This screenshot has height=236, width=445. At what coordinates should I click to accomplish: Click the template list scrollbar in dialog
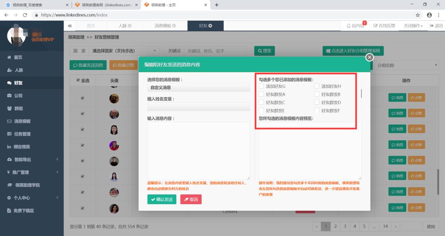click(361, 93)
